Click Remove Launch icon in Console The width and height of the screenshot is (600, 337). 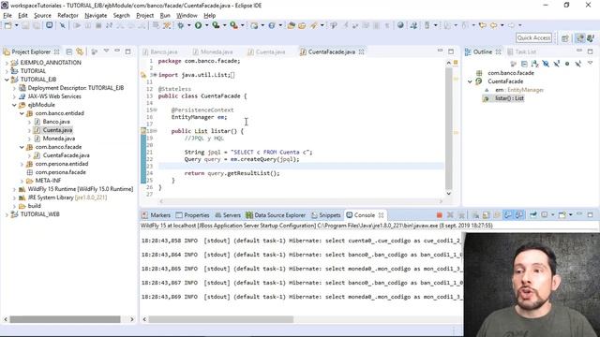450,215
